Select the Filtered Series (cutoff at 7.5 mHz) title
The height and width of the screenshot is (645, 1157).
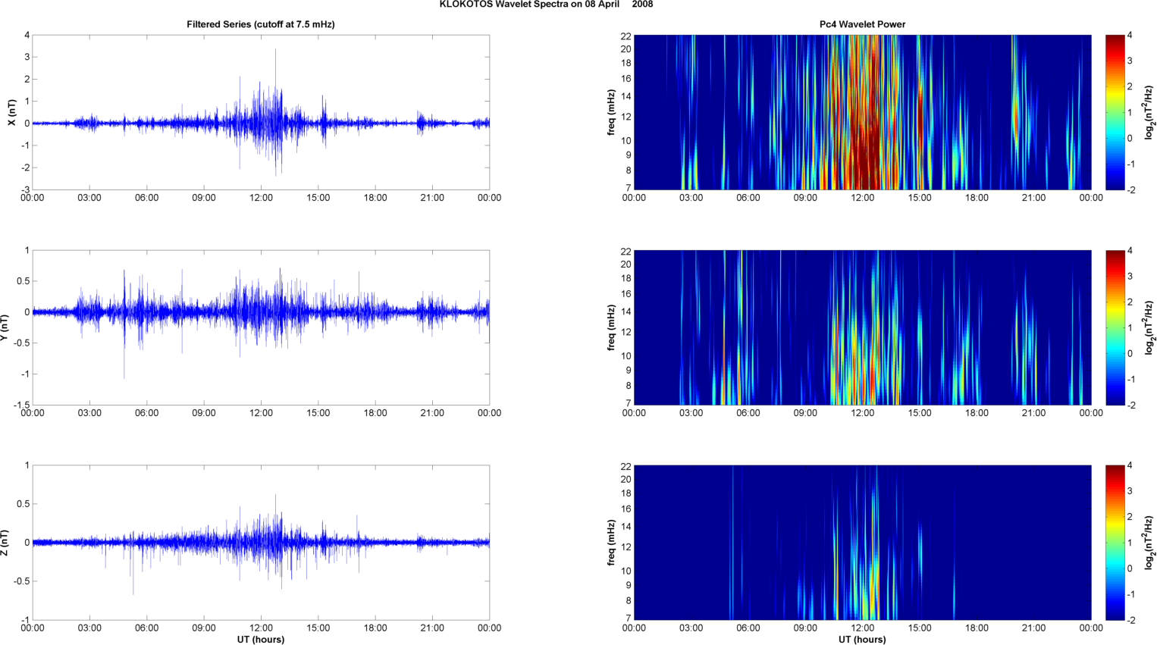coord(261,24)
